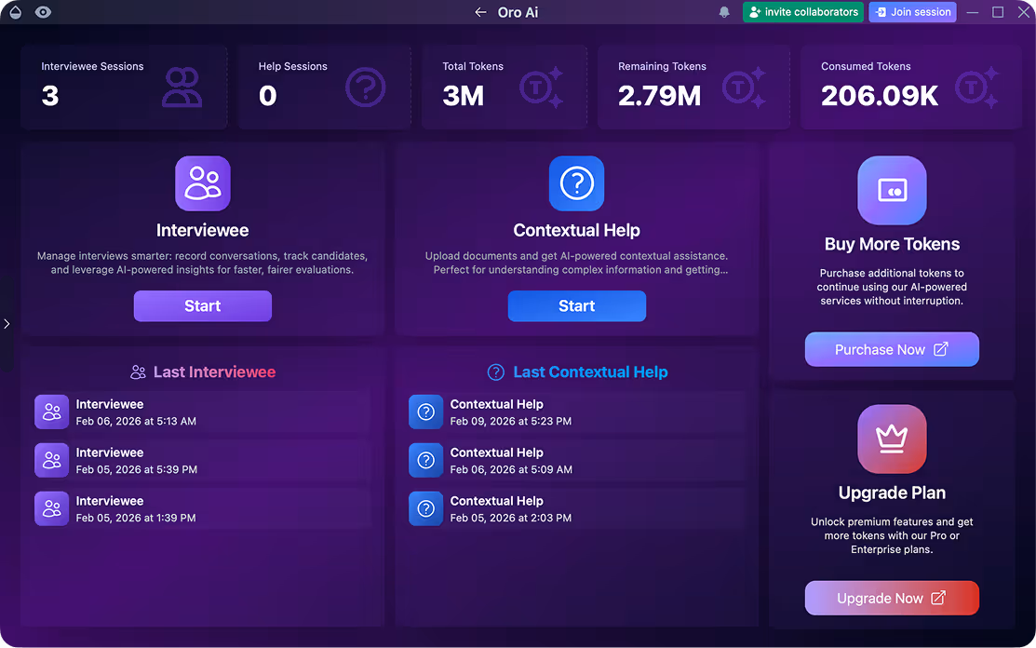Viewport: 1036px width, 648px height.
Task: Click the Last Contextual Help header icon
Action: (495, 372)
